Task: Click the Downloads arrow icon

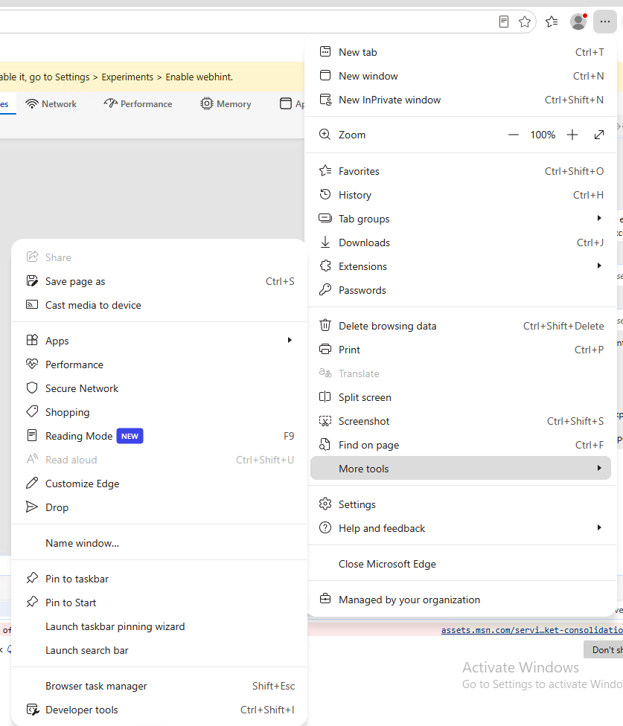Action: click(325, 242)
